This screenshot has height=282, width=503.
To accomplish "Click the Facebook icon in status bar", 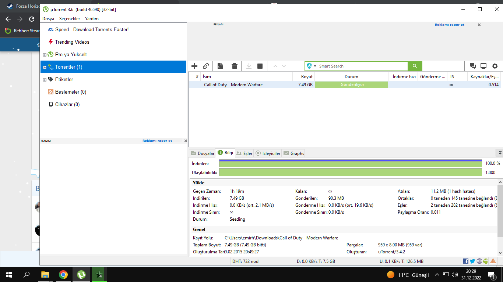I will (466, 261).
